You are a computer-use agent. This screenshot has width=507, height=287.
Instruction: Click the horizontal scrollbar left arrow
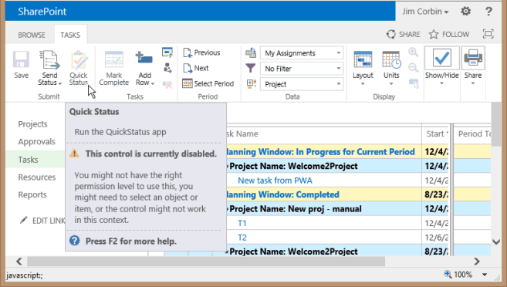(x=19, y=261)
